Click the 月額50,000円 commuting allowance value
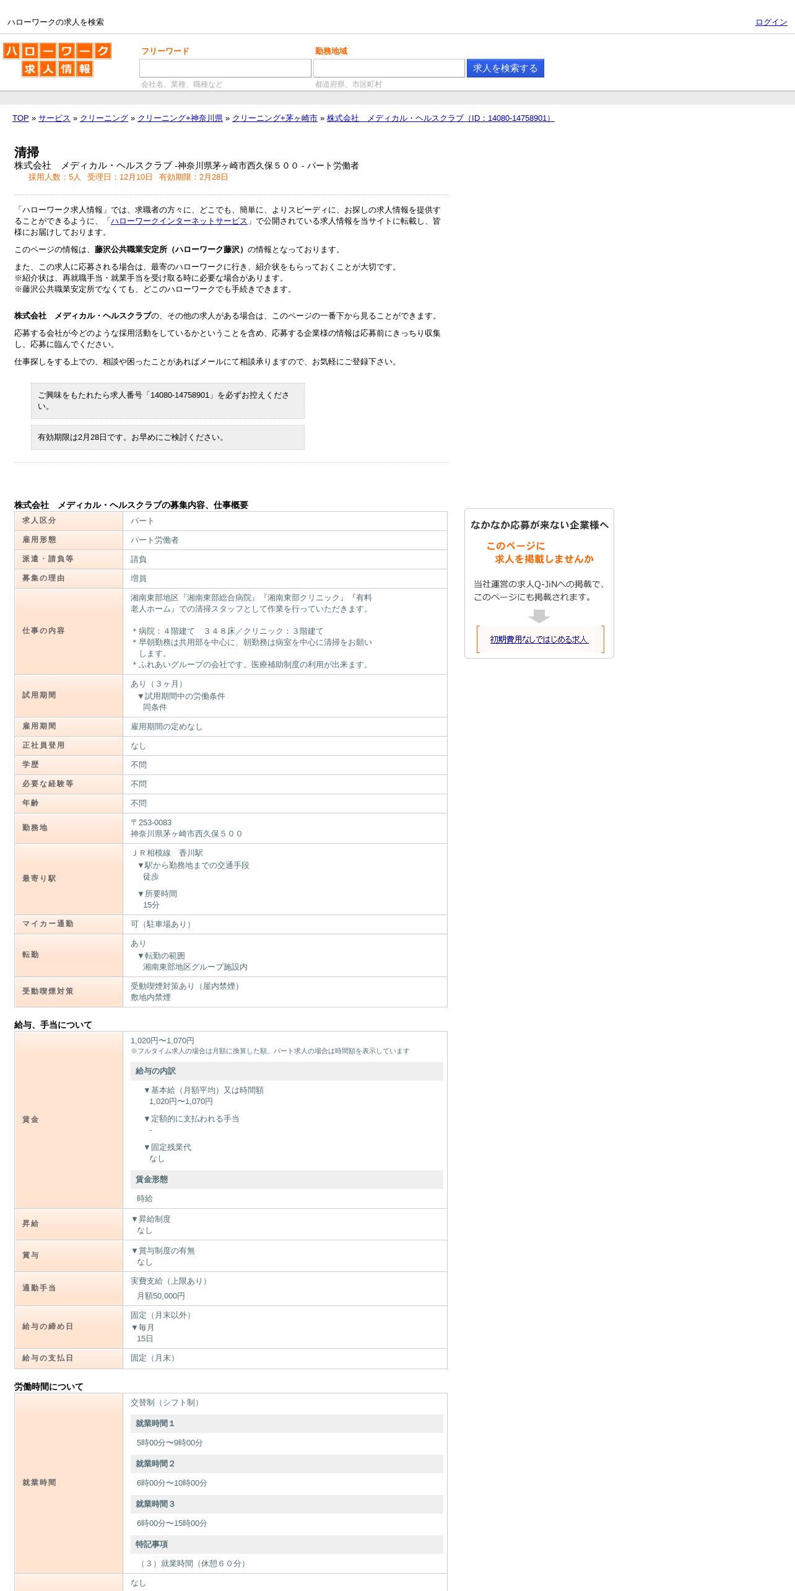 point(160,1296)
